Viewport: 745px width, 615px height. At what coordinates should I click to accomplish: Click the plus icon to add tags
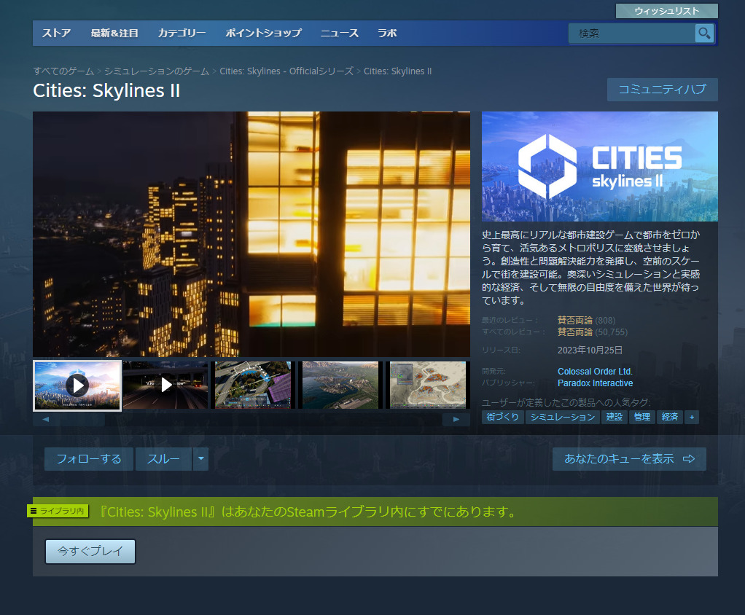tap(692, 417)
